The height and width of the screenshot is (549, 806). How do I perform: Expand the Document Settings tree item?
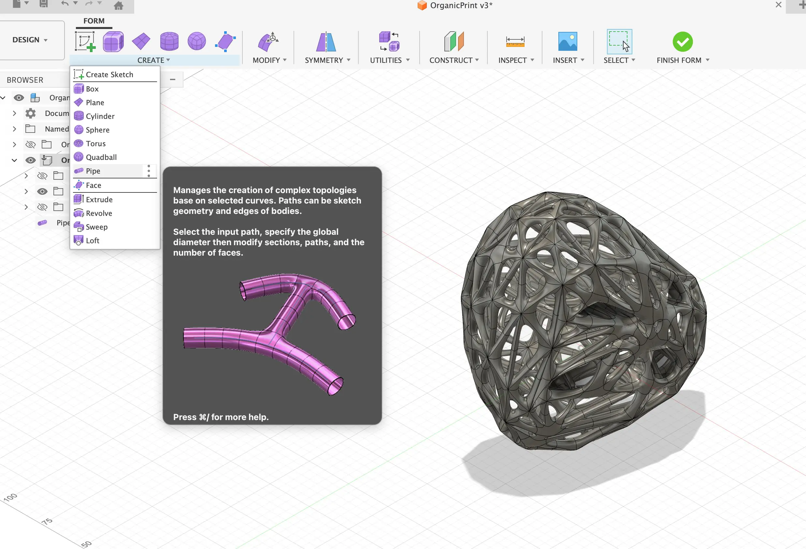coord(14,113)
